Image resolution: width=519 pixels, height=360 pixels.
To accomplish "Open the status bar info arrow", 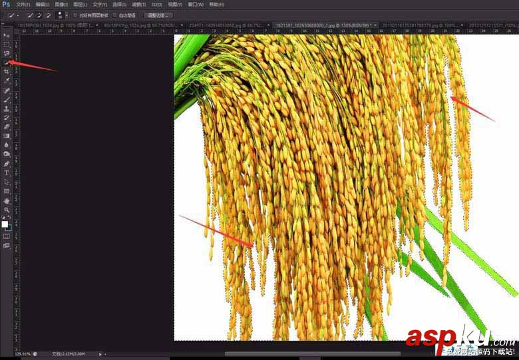I will (100, 354).
